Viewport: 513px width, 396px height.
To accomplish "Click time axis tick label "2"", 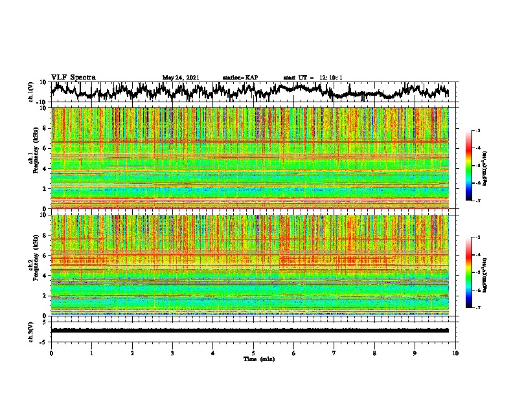I will (x=132, y=353).
